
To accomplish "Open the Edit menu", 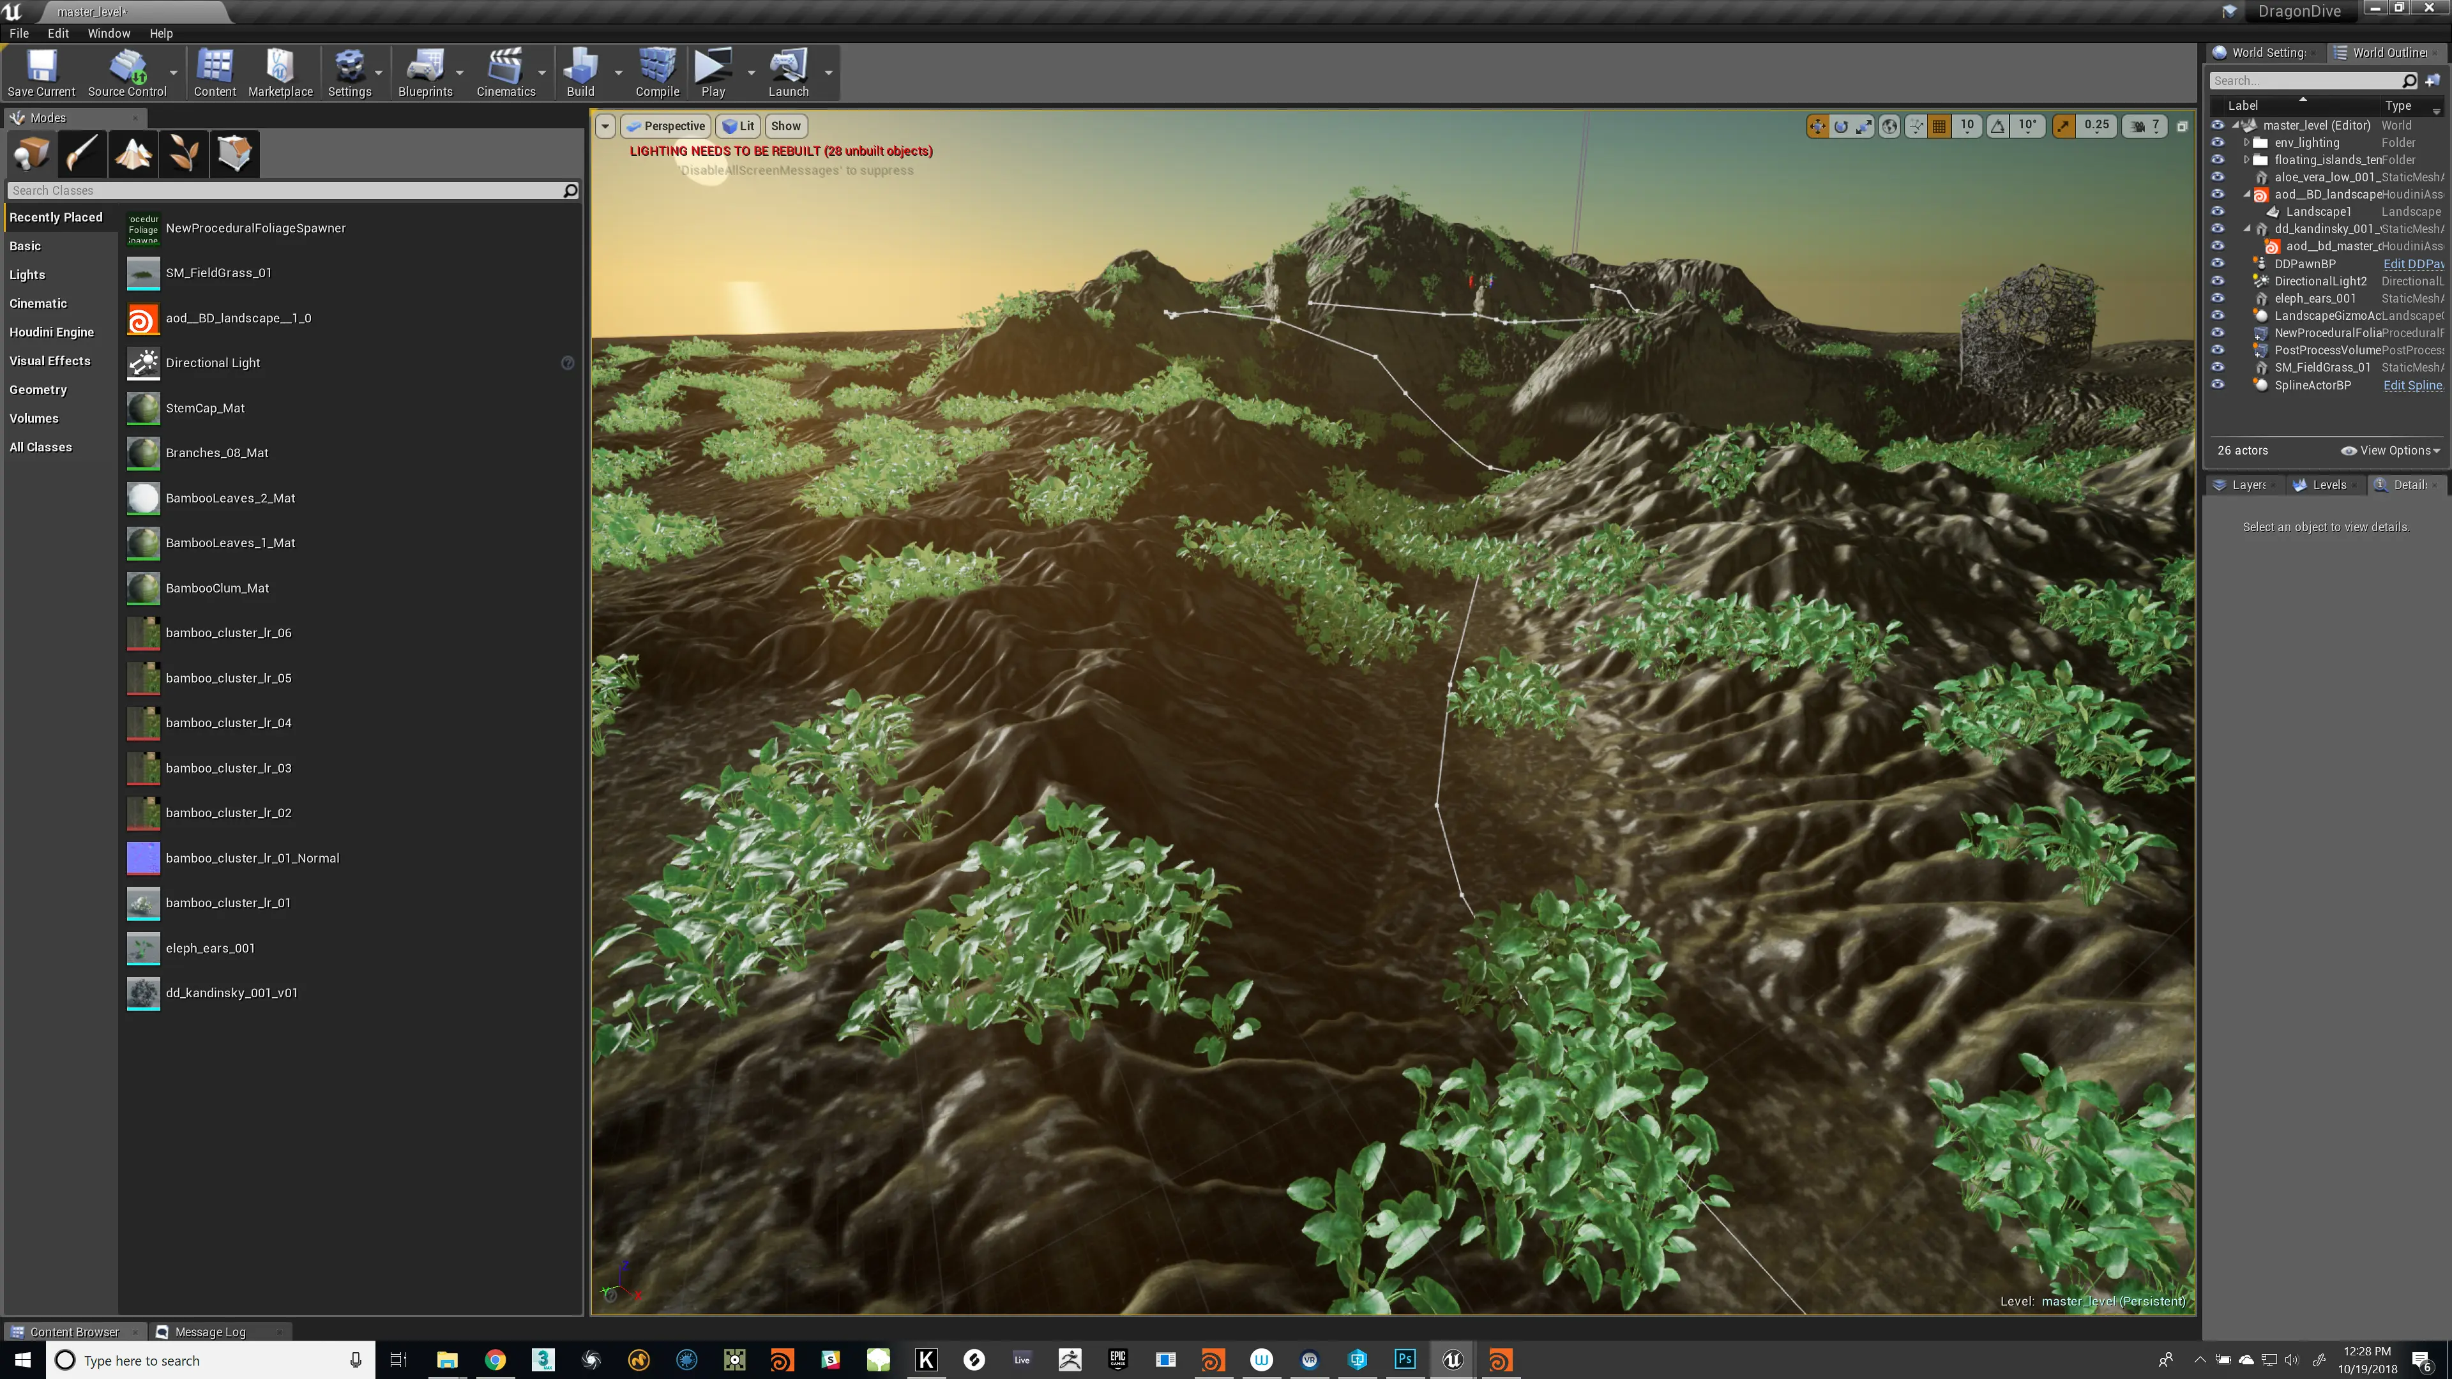I will [x=58, y=33].
